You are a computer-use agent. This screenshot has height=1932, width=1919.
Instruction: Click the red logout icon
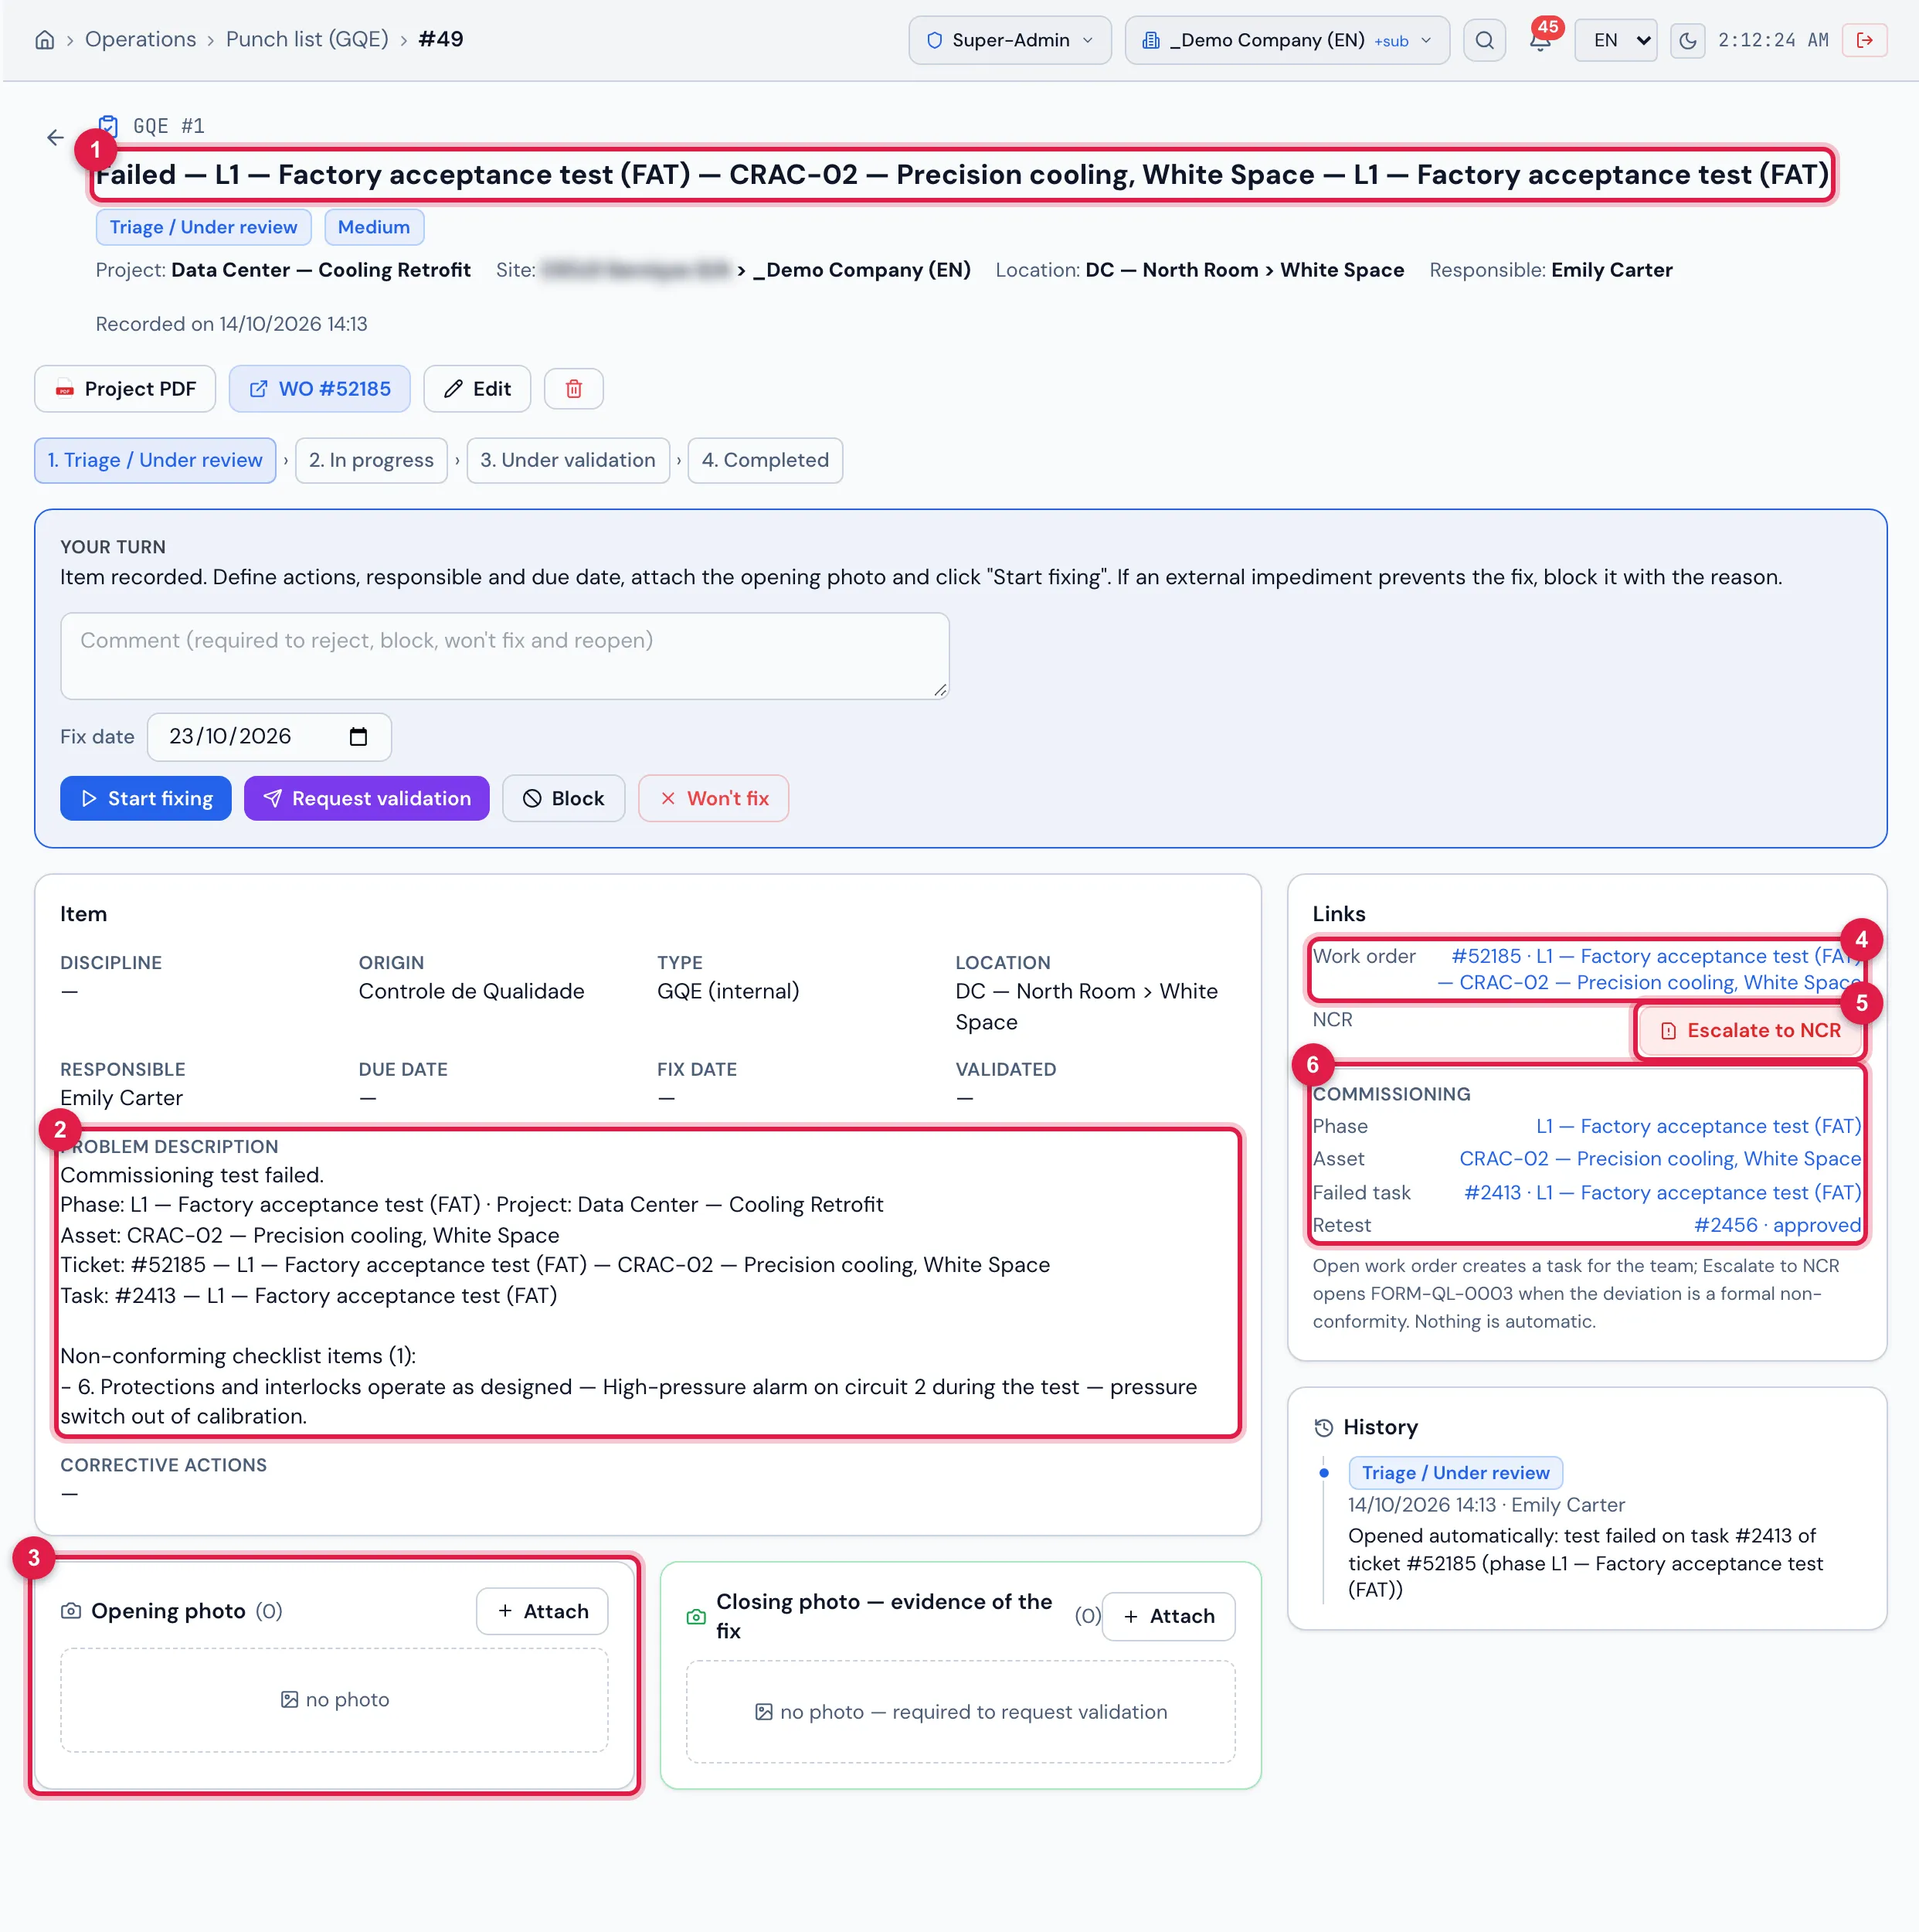(1864, 40)
